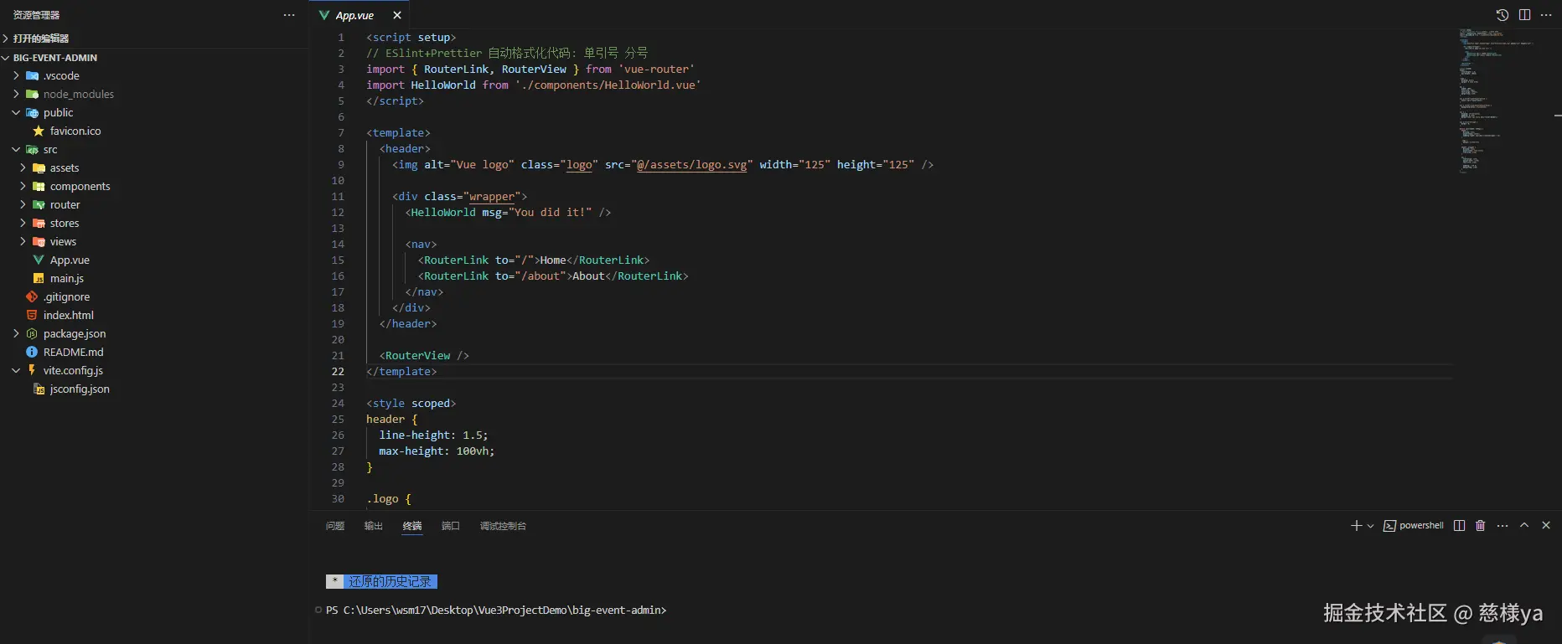Open the timeline history icon in editor toolbar
This screenshot has width=1562, height=644.
click(1502, 15)
